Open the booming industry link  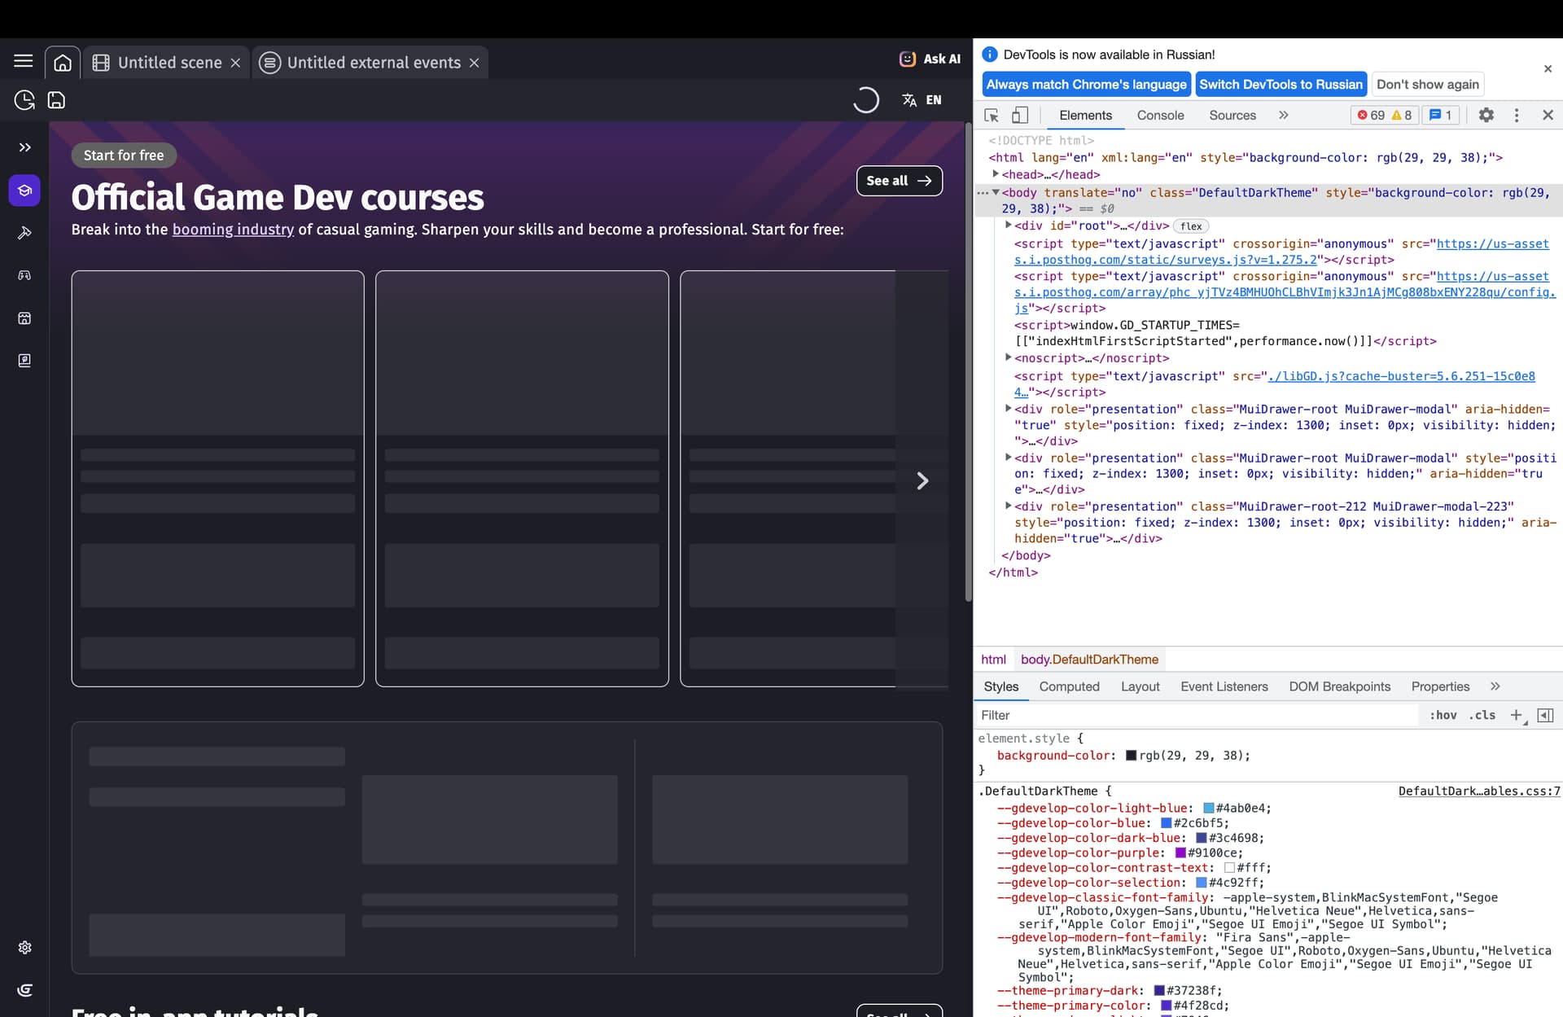[x=232, y=230]
